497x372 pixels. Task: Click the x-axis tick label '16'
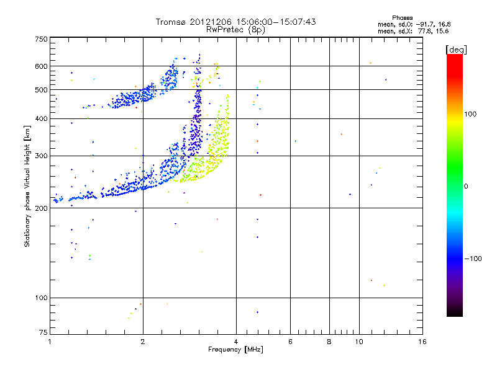click(x=422, y=342)
